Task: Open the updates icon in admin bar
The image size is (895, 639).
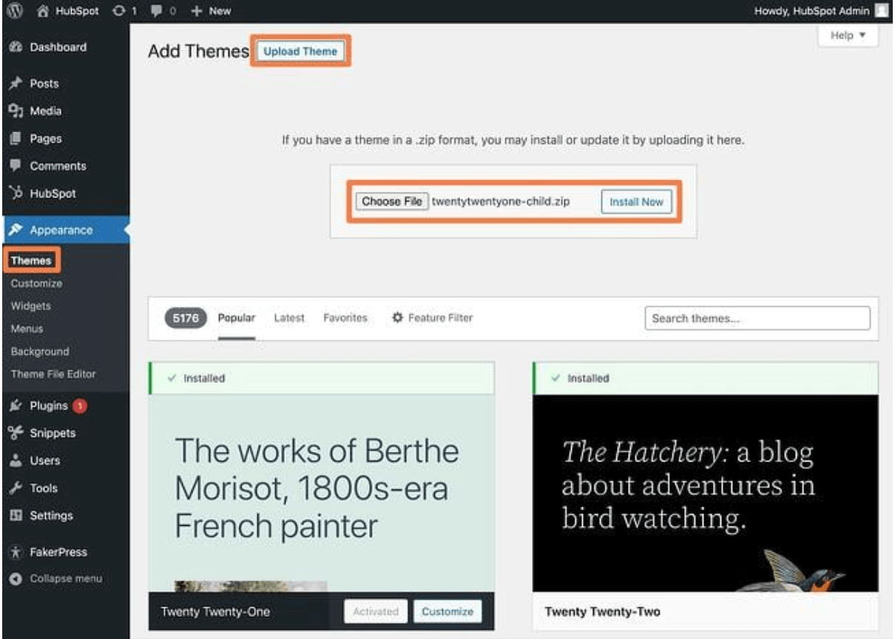Action: [123, 10]
